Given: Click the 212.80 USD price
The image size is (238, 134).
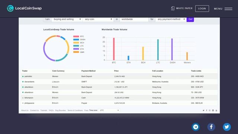Looking at the screenshot, I should (119, 82).
